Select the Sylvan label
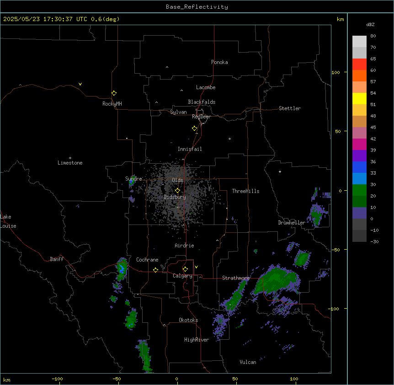The width and height of the screenshot is (394, 385). click(x=178, y=112)
